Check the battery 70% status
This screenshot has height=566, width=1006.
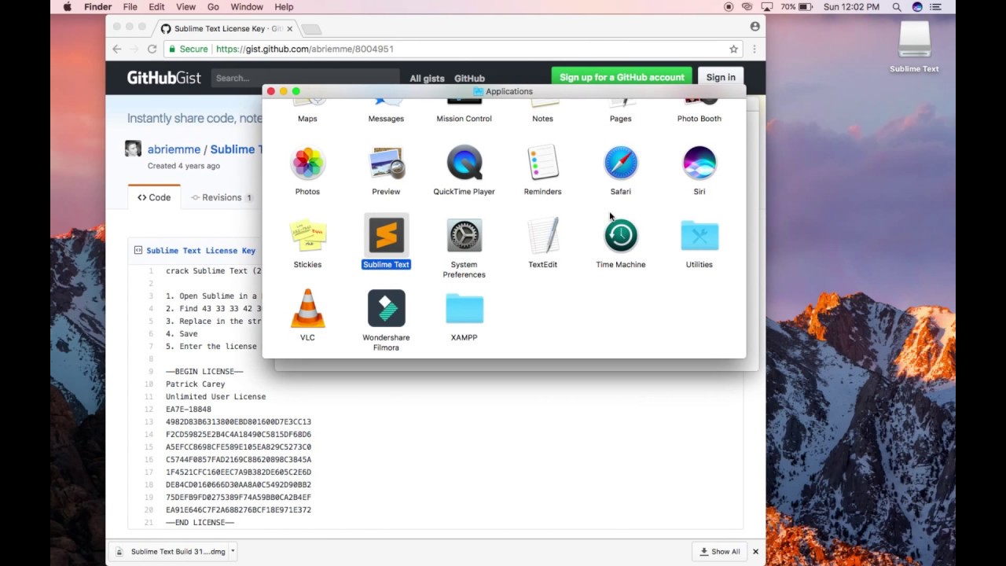tap(797, 7)
